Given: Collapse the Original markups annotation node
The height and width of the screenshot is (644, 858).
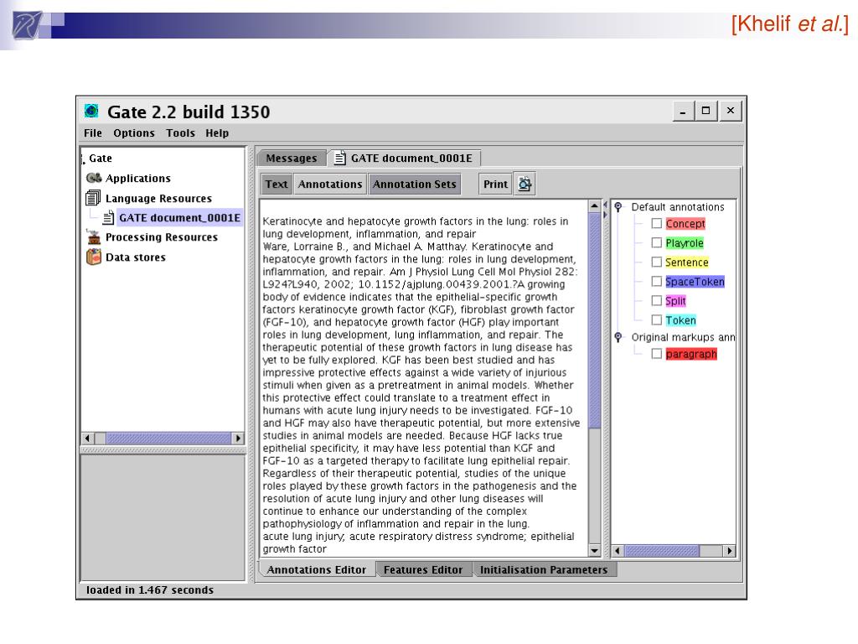Looking at the screenshot, I should coord(618,337).
